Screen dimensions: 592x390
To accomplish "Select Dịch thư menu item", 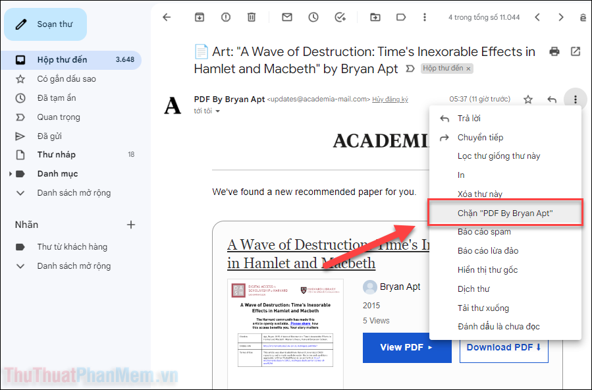I will pyautogui.click(x=505, y=289).
